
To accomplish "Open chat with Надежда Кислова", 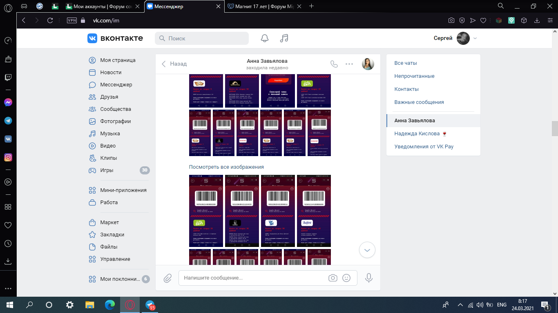I will click(433, 134).
